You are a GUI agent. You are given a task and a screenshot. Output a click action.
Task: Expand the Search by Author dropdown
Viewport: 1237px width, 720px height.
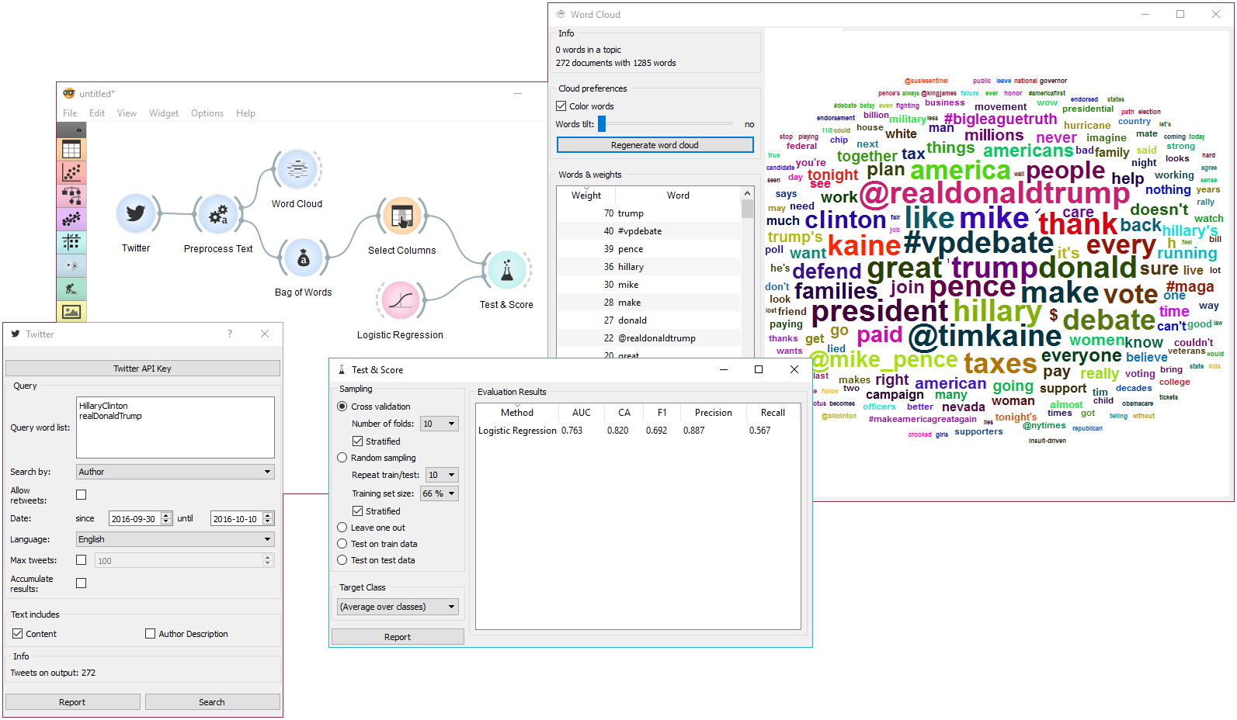tap(175, 472)
